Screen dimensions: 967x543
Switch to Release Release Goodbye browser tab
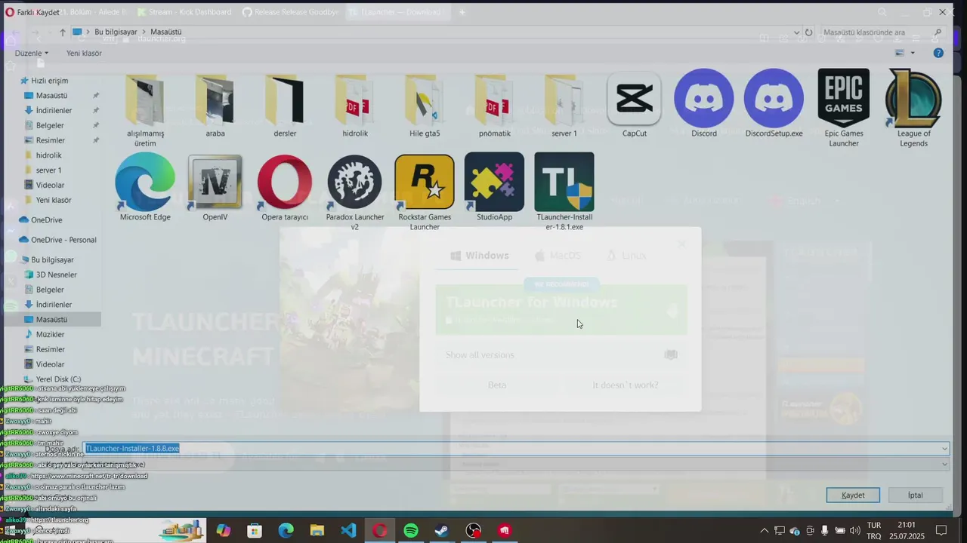pos(289,12)
